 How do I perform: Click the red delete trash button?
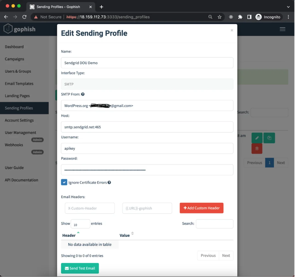click(257, 149)
